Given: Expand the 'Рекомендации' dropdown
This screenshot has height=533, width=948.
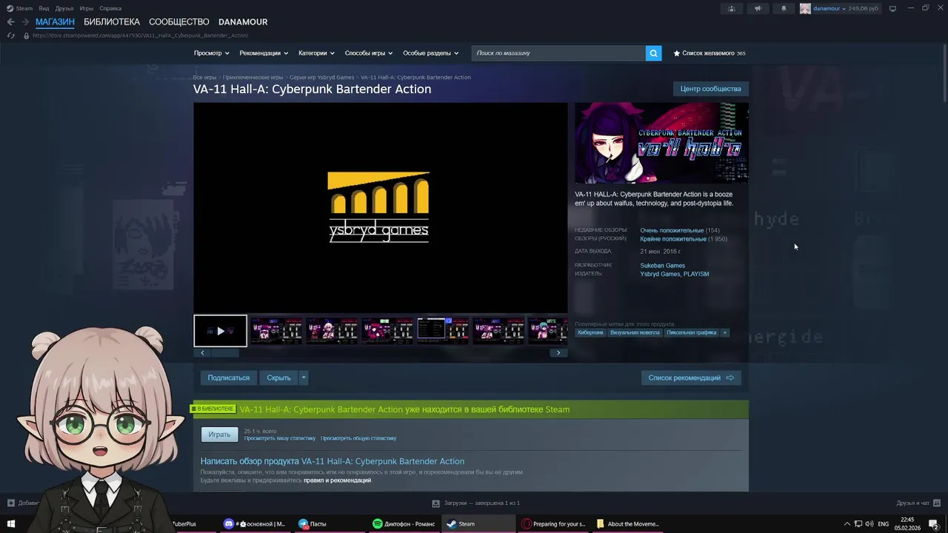Looking at the screenshot, I should coord(264,53).
